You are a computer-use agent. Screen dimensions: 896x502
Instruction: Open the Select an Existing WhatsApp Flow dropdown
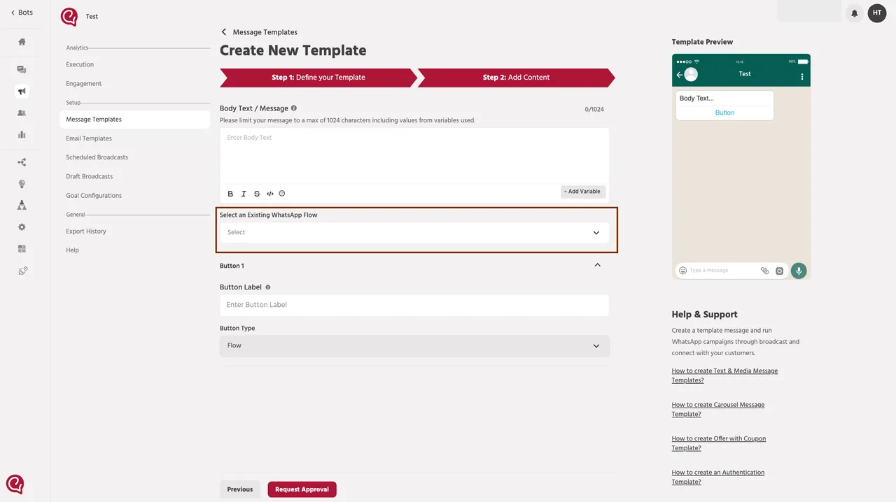click(415, 232)
